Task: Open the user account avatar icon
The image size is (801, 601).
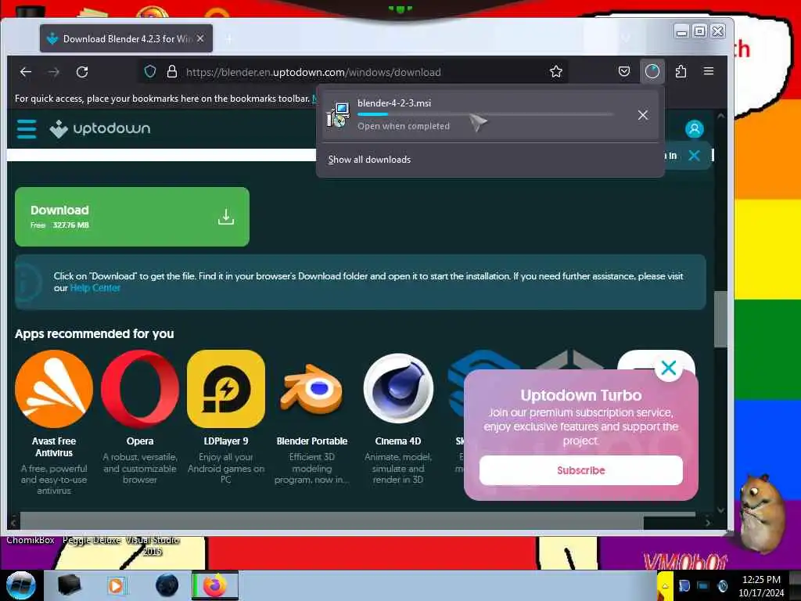Action: pos(695,129)
